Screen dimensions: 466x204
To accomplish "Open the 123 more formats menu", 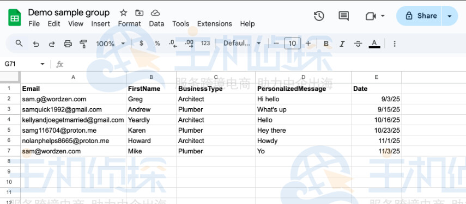I will tap(205, 44).
